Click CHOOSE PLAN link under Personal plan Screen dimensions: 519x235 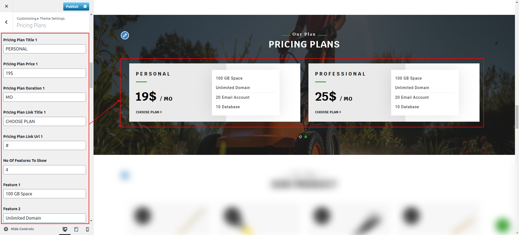(149, 112)
